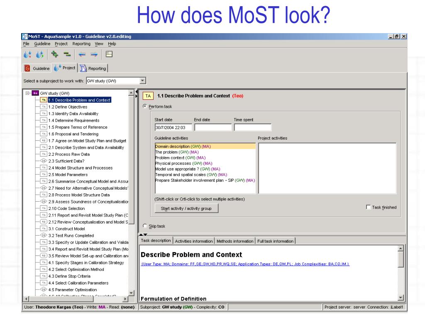Click the DE diamond icon beside 2.3 Sufficient Data?
Viewport: 425px width, 318px height.
click(x=44, y=161)
